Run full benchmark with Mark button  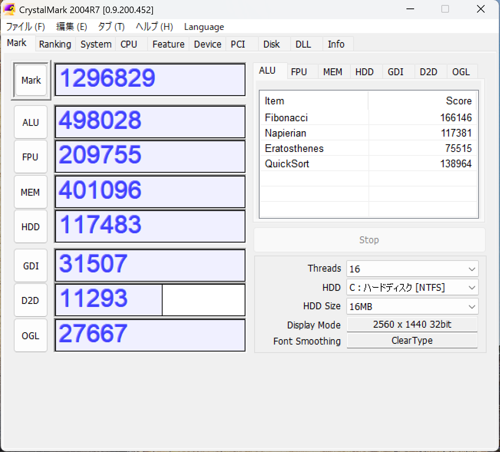31,80
